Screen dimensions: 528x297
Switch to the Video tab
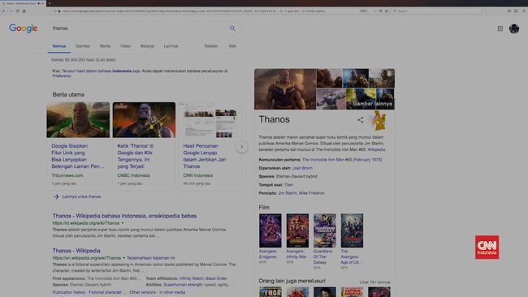(125, 46)
